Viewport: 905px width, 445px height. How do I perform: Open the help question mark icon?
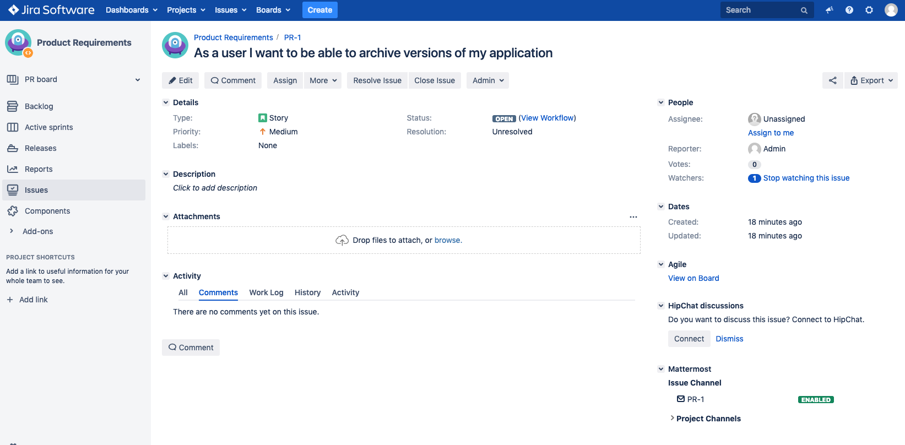click(849, 10)
